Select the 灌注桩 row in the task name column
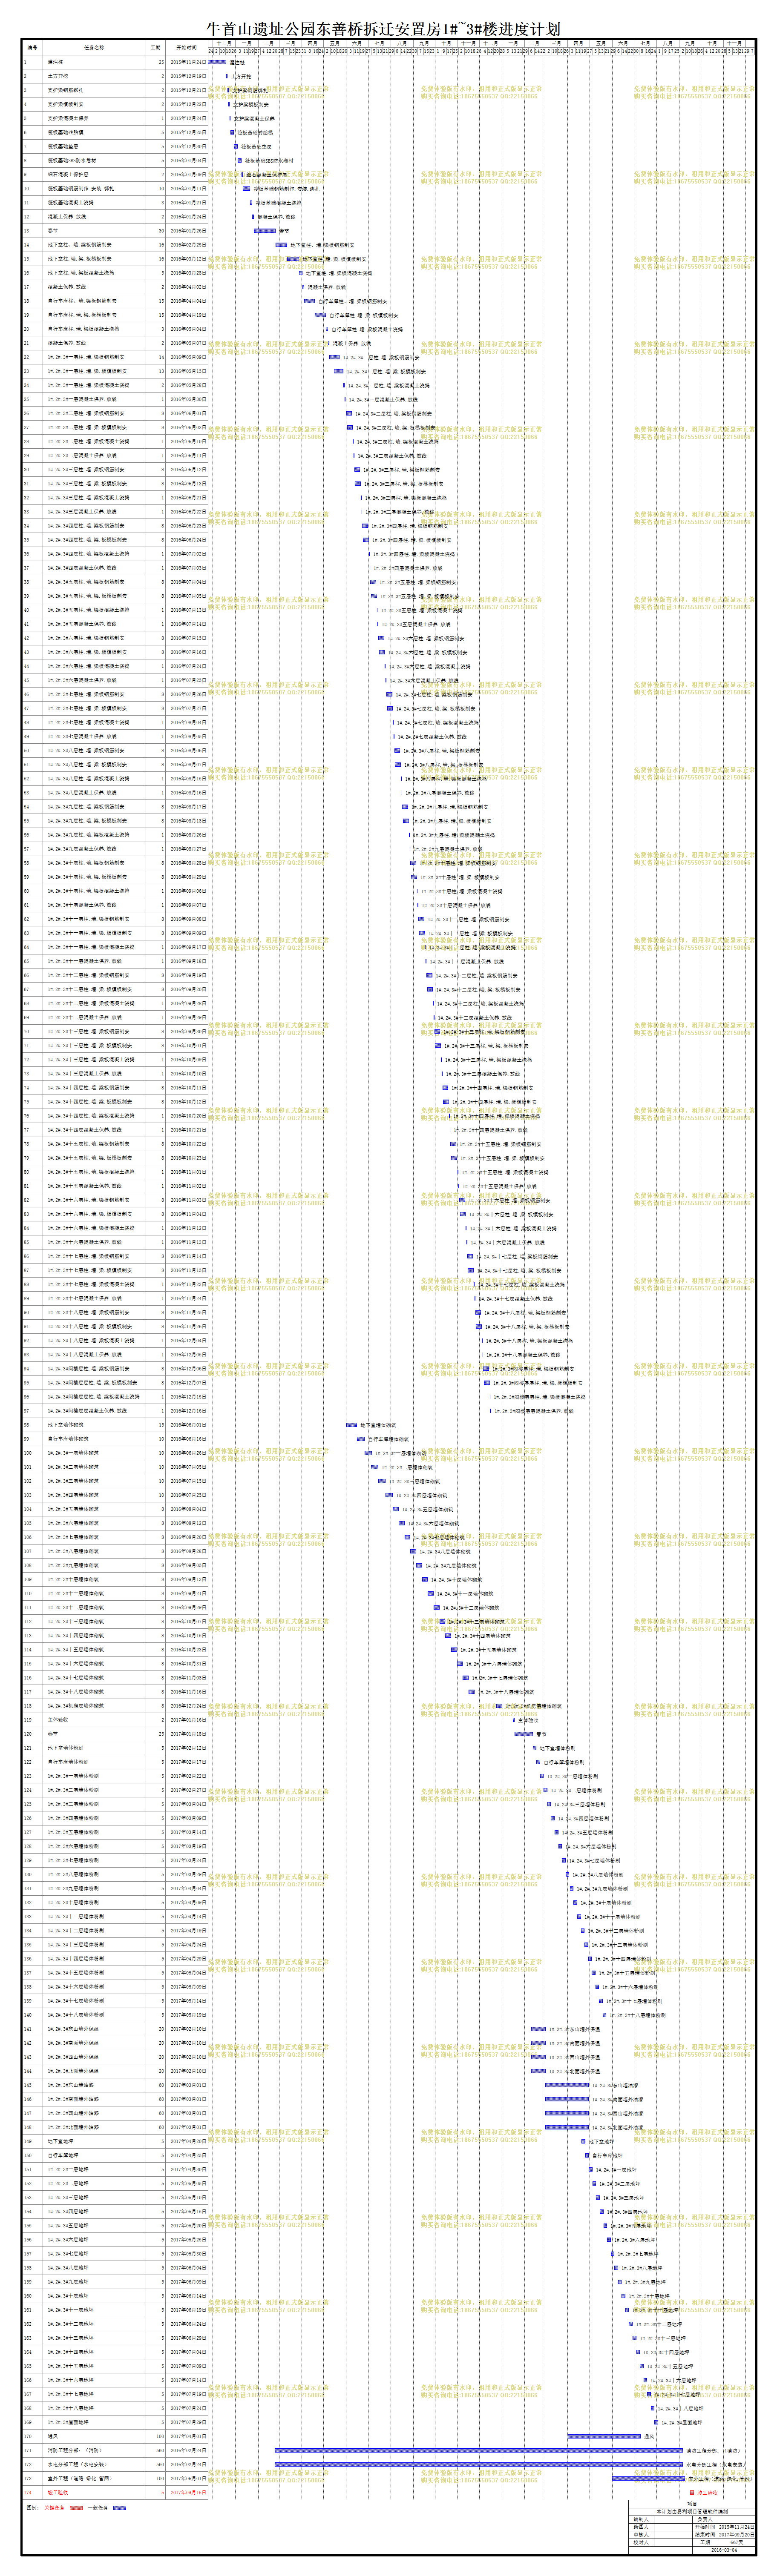This screenshot has width=777, height=2576. coord(94,62)
